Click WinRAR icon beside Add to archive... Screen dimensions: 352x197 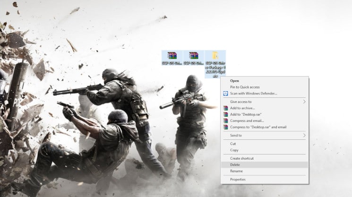[226, 108]
